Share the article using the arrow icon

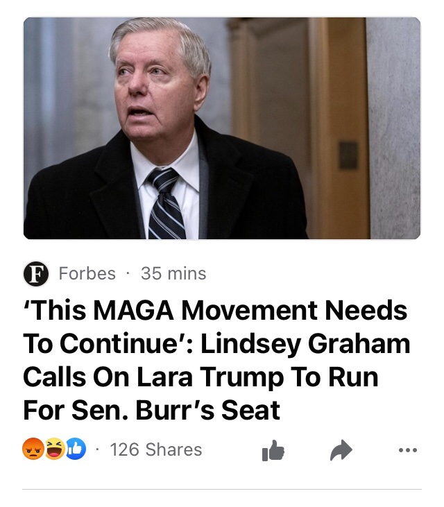pos(341,449)
